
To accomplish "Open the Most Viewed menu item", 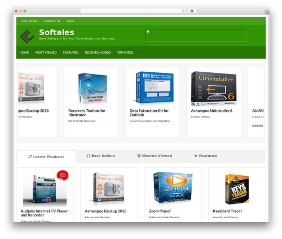I will click(46, 53).
